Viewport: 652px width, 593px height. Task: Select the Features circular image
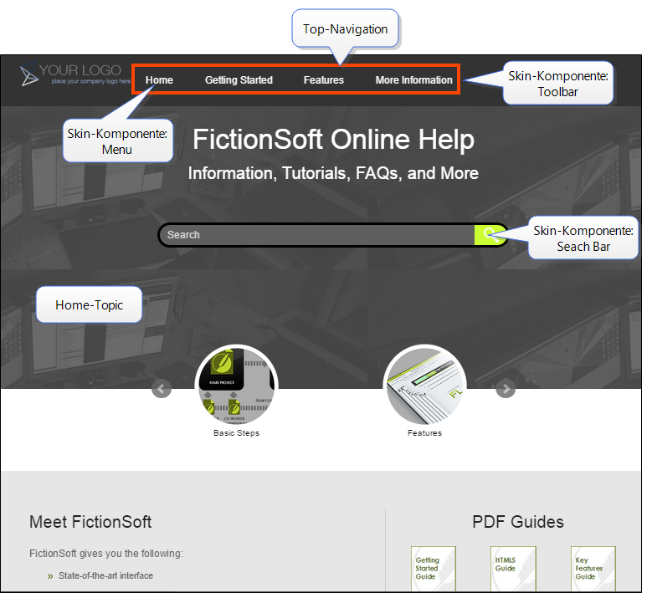(x=424, y=386)
